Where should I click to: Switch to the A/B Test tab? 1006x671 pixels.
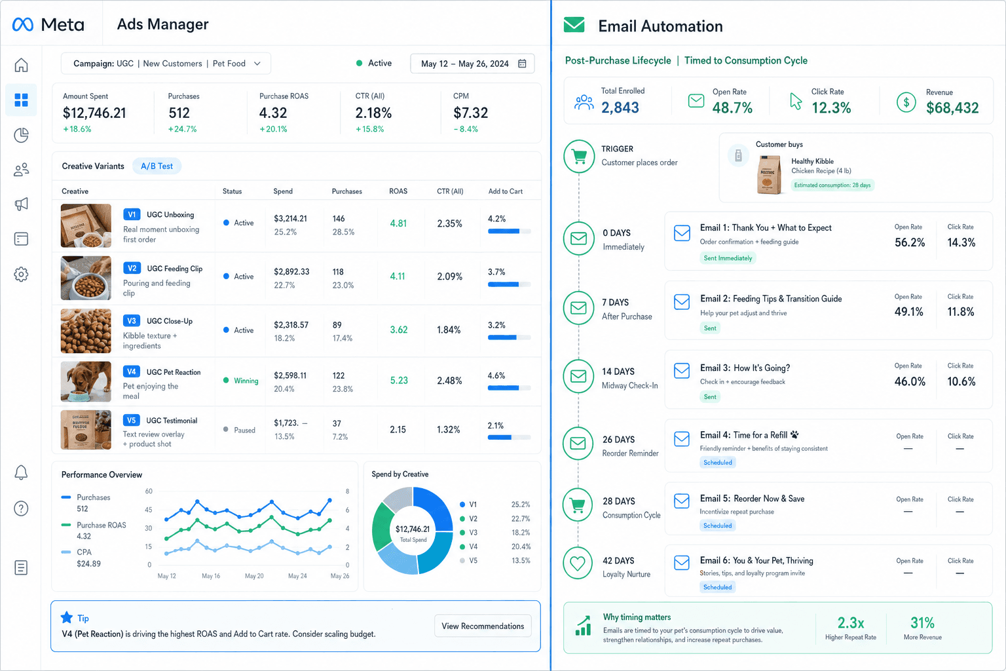[x=157, y=166]
